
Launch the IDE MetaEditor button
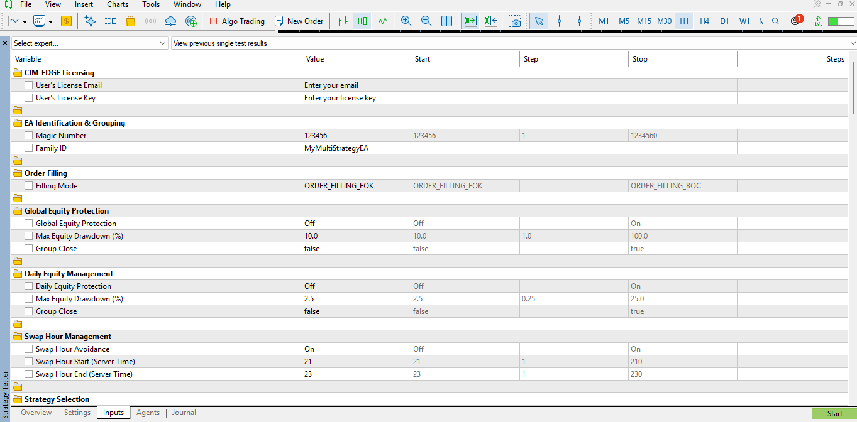tap(110, 21)
